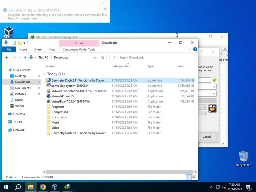The width and height of the screenshot is (256, 192).
Task: Click the green checkmark in IDM dialog
Action: [x=214, y=80]
